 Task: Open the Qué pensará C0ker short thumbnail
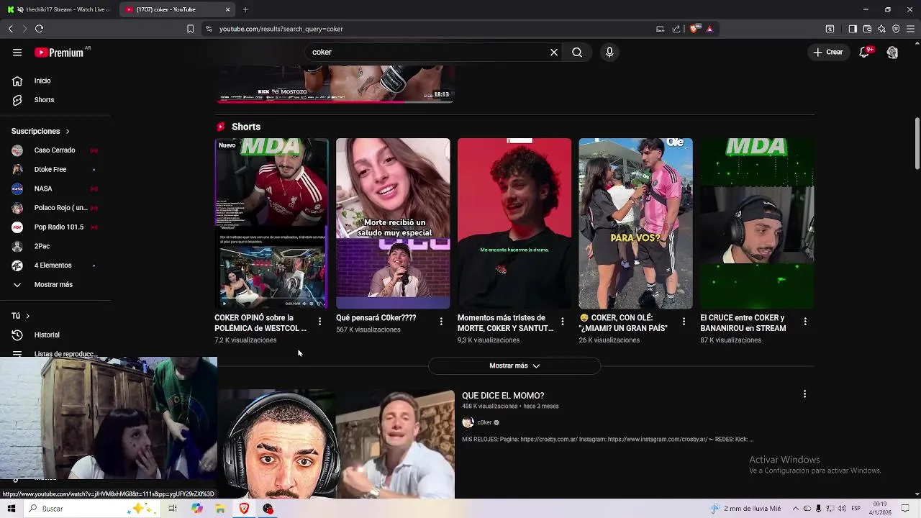click(x=393, y=224)
